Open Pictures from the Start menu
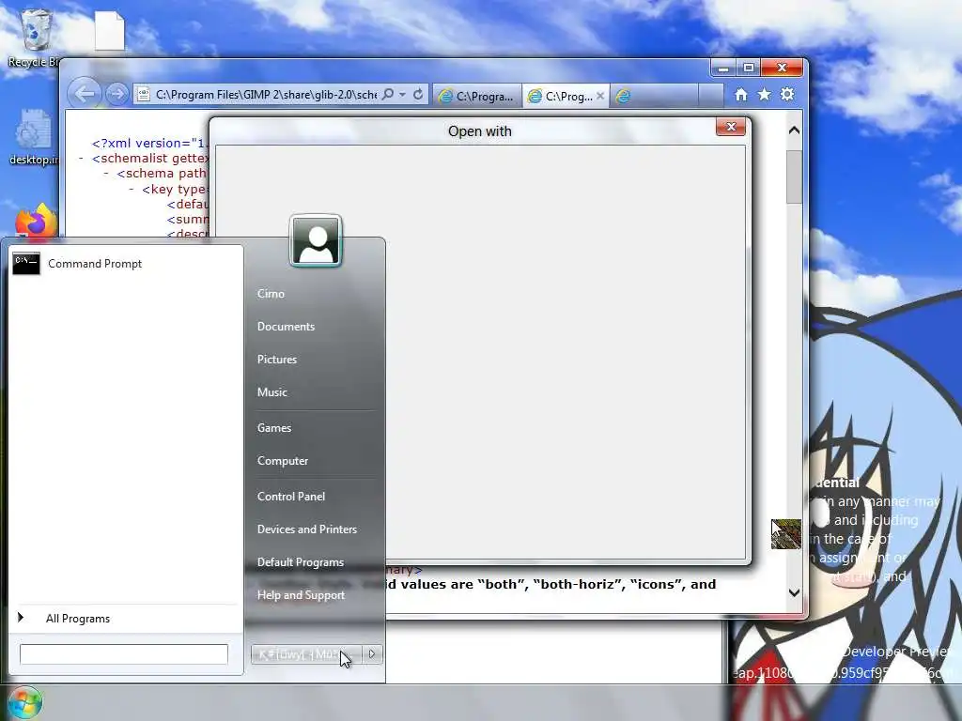 click(277, 360)
